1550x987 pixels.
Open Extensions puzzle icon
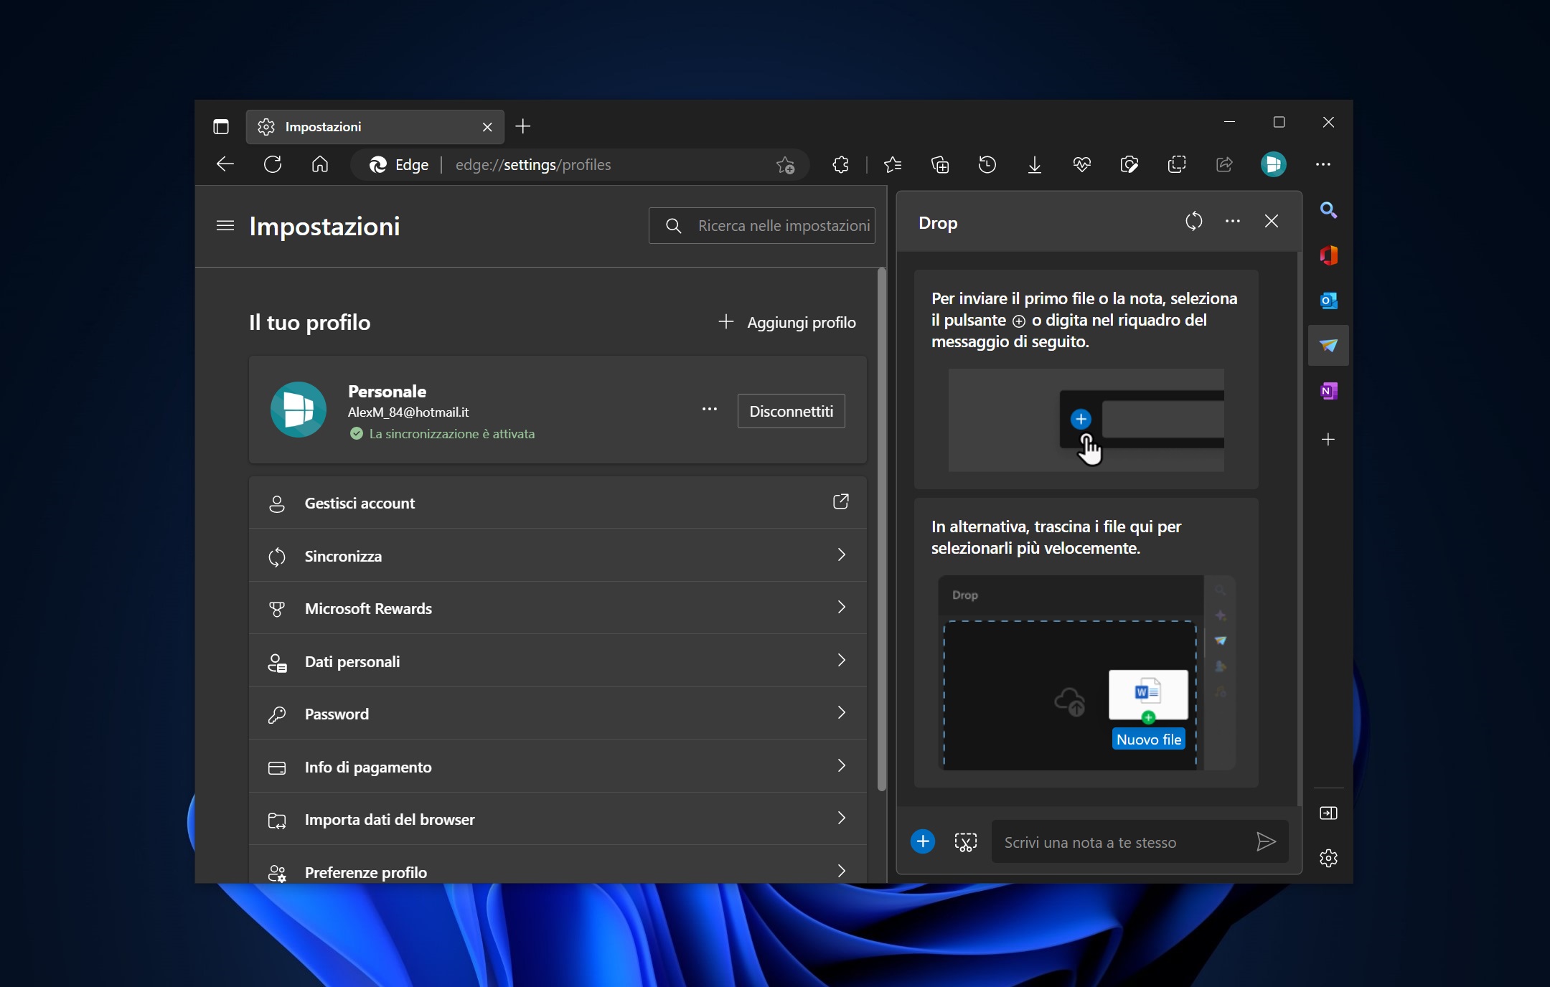(840, 165)
